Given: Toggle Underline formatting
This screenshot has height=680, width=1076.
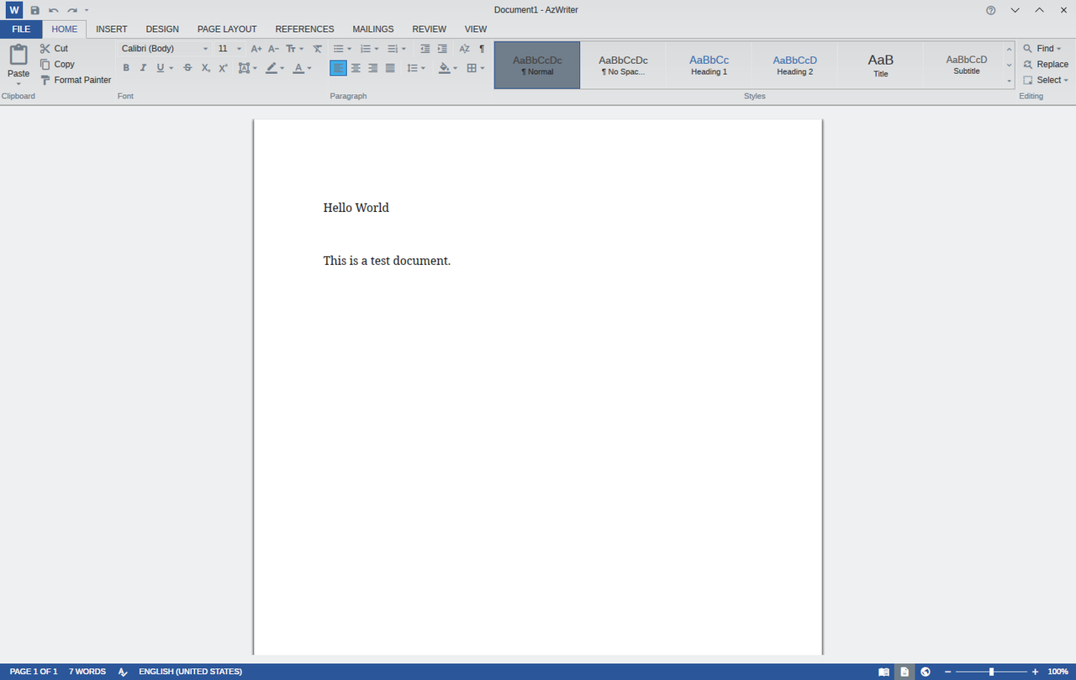Looking at the screenshot, I should (160, 68).
